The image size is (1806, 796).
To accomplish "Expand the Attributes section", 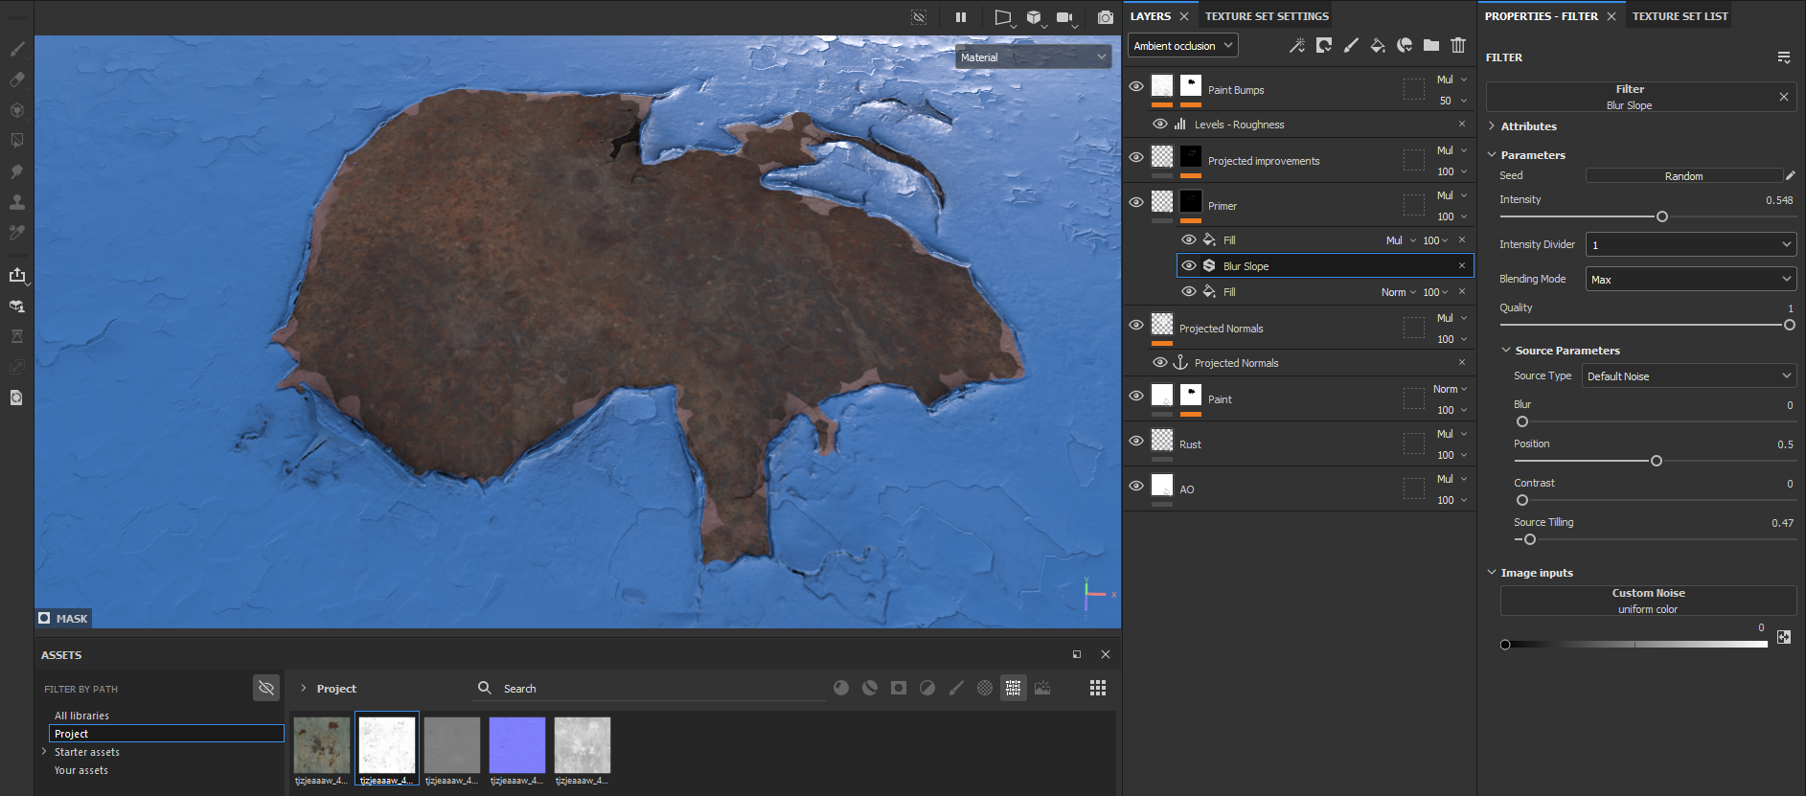I will pyautogui.click(x=1528, y=126).
